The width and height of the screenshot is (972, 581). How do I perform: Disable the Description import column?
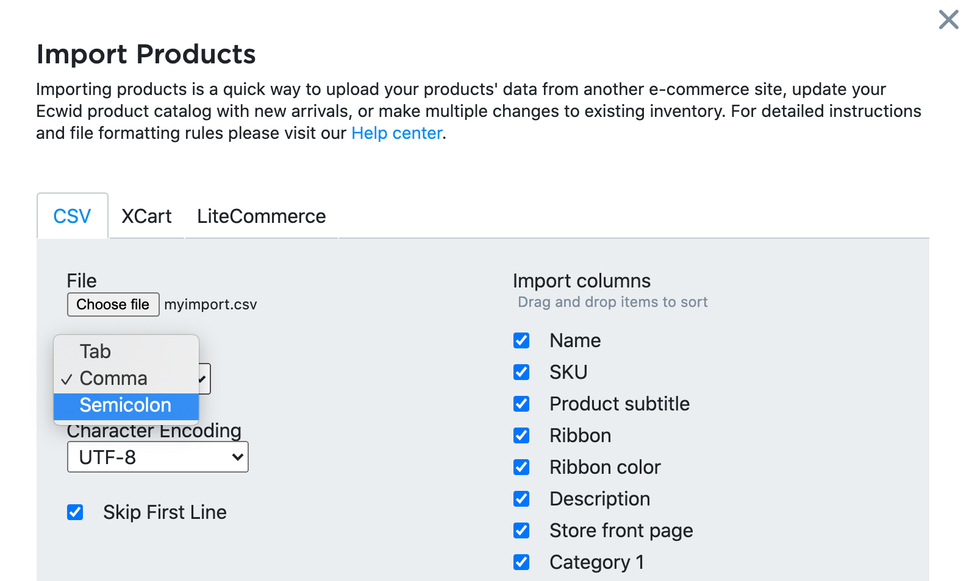pyautogui.click(x=521, y=499)
